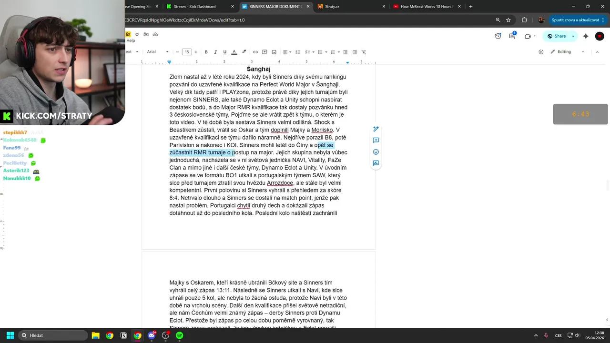Click the margin emoji reaction icon
The image size is (610, 343).
tap(376, 152)
